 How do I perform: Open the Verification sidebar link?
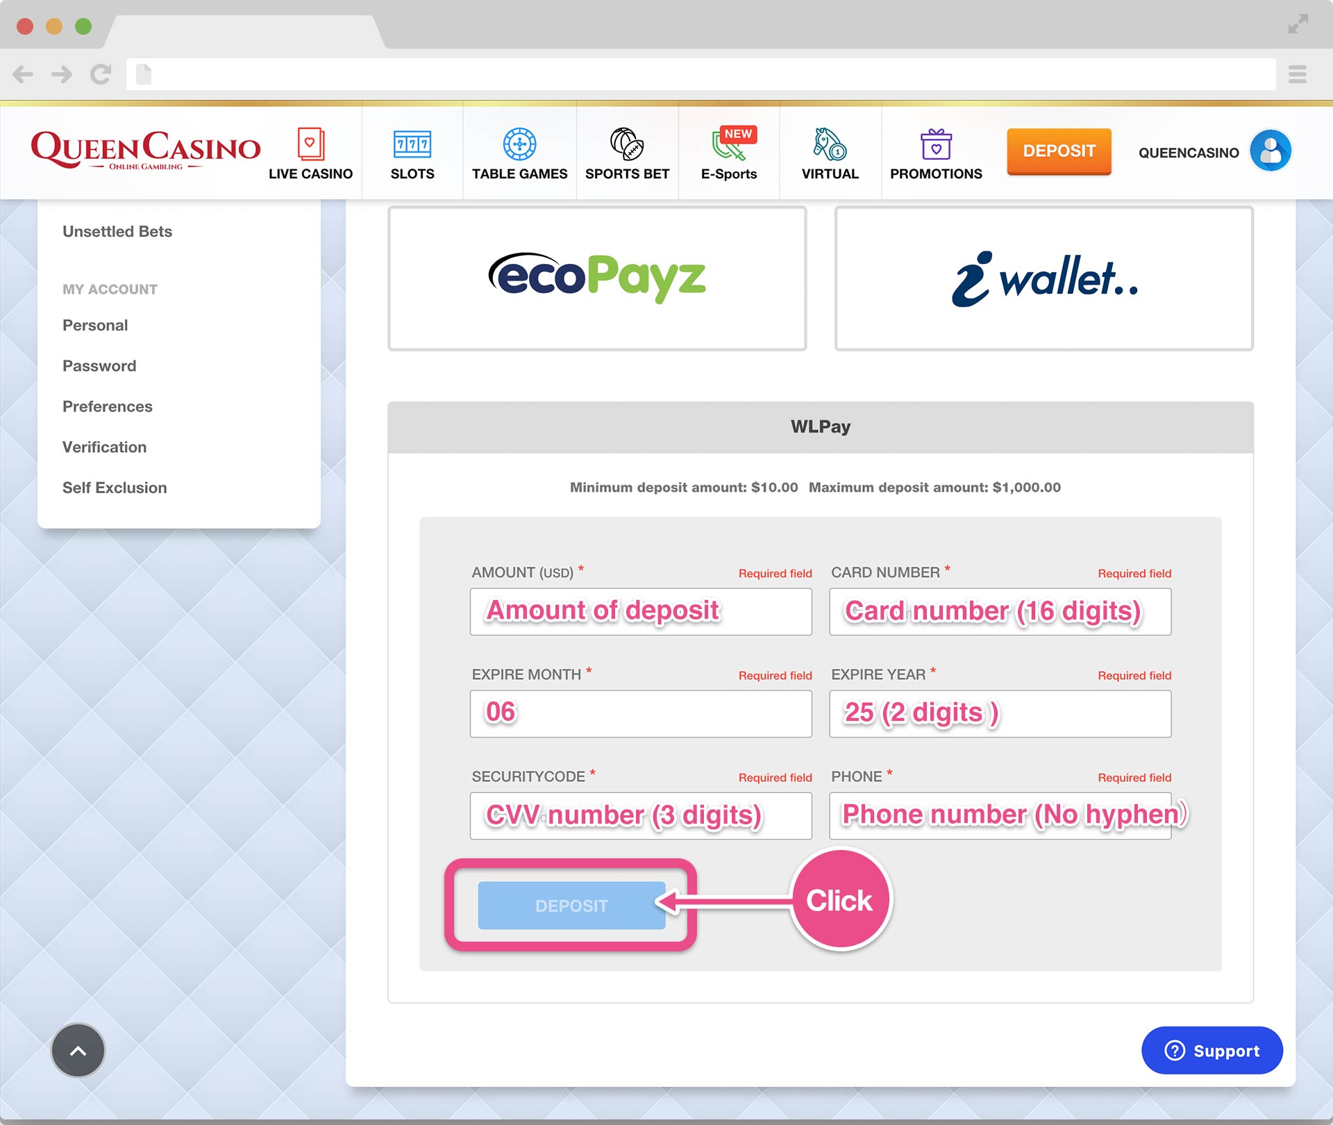pos(105,447)
